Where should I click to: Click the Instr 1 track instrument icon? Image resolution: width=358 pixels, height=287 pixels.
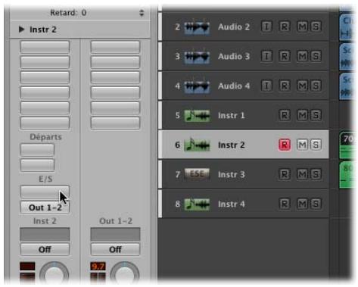point(197,116)
